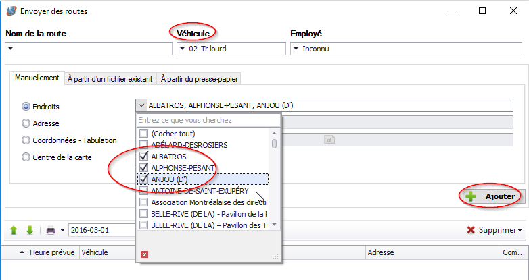Switch to À partir d'un fichier existant tab

[110, 78]
